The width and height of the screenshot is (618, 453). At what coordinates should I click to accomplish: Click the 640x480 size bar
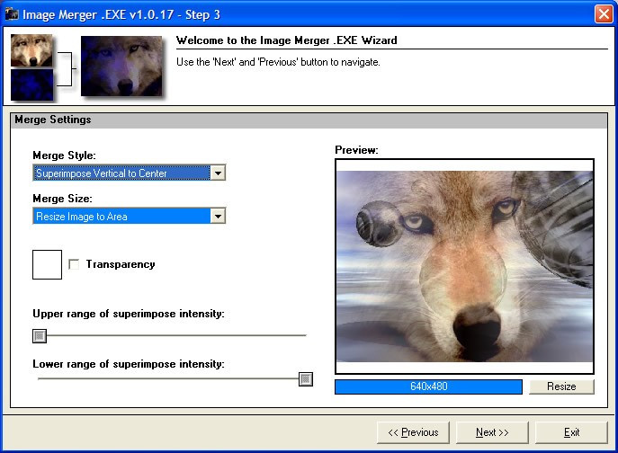coord(428,386)
